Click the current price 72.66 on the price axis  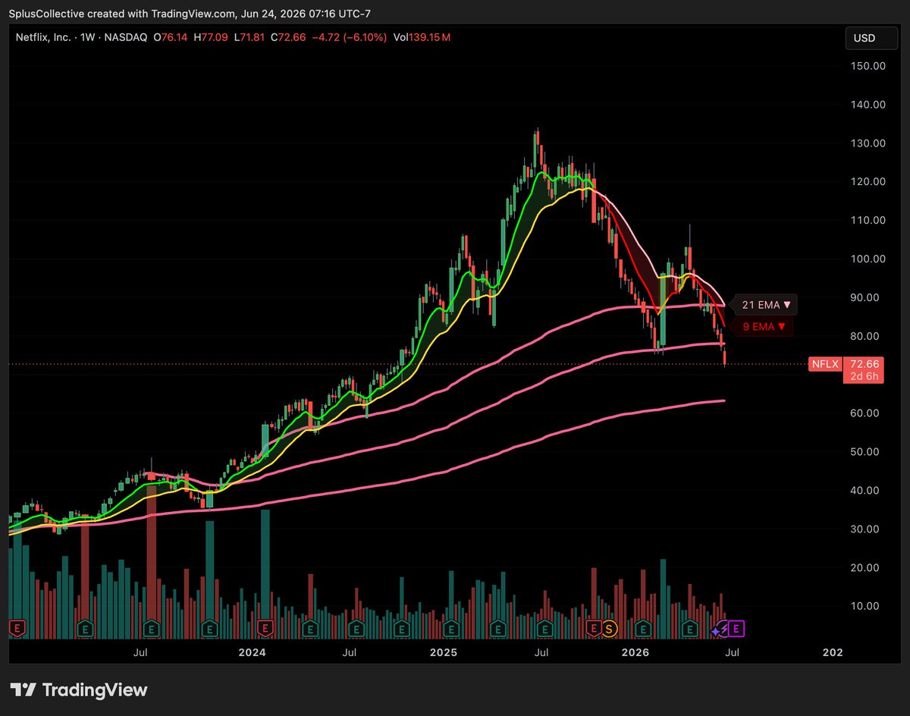point(864,364)
